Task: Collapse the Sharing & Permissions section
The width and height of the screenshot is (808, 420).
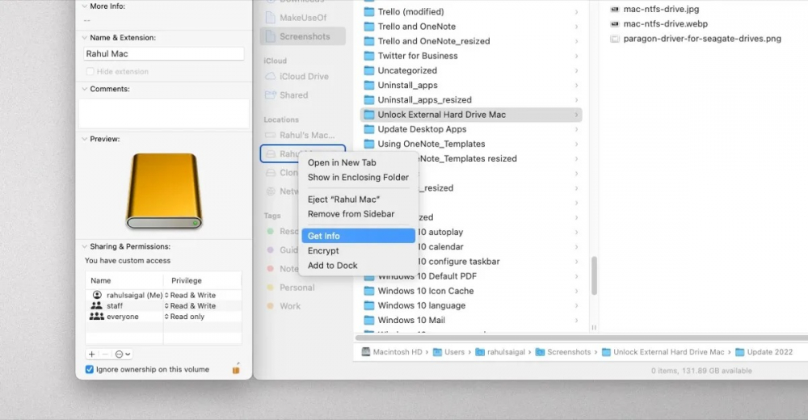Action: pyautogui.click(x=85, y=246)
